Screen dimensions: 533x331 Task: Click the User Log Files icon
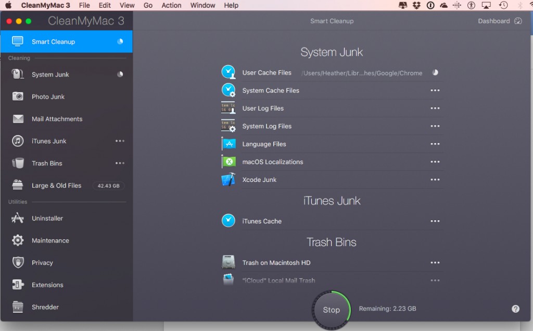[229, 107]
